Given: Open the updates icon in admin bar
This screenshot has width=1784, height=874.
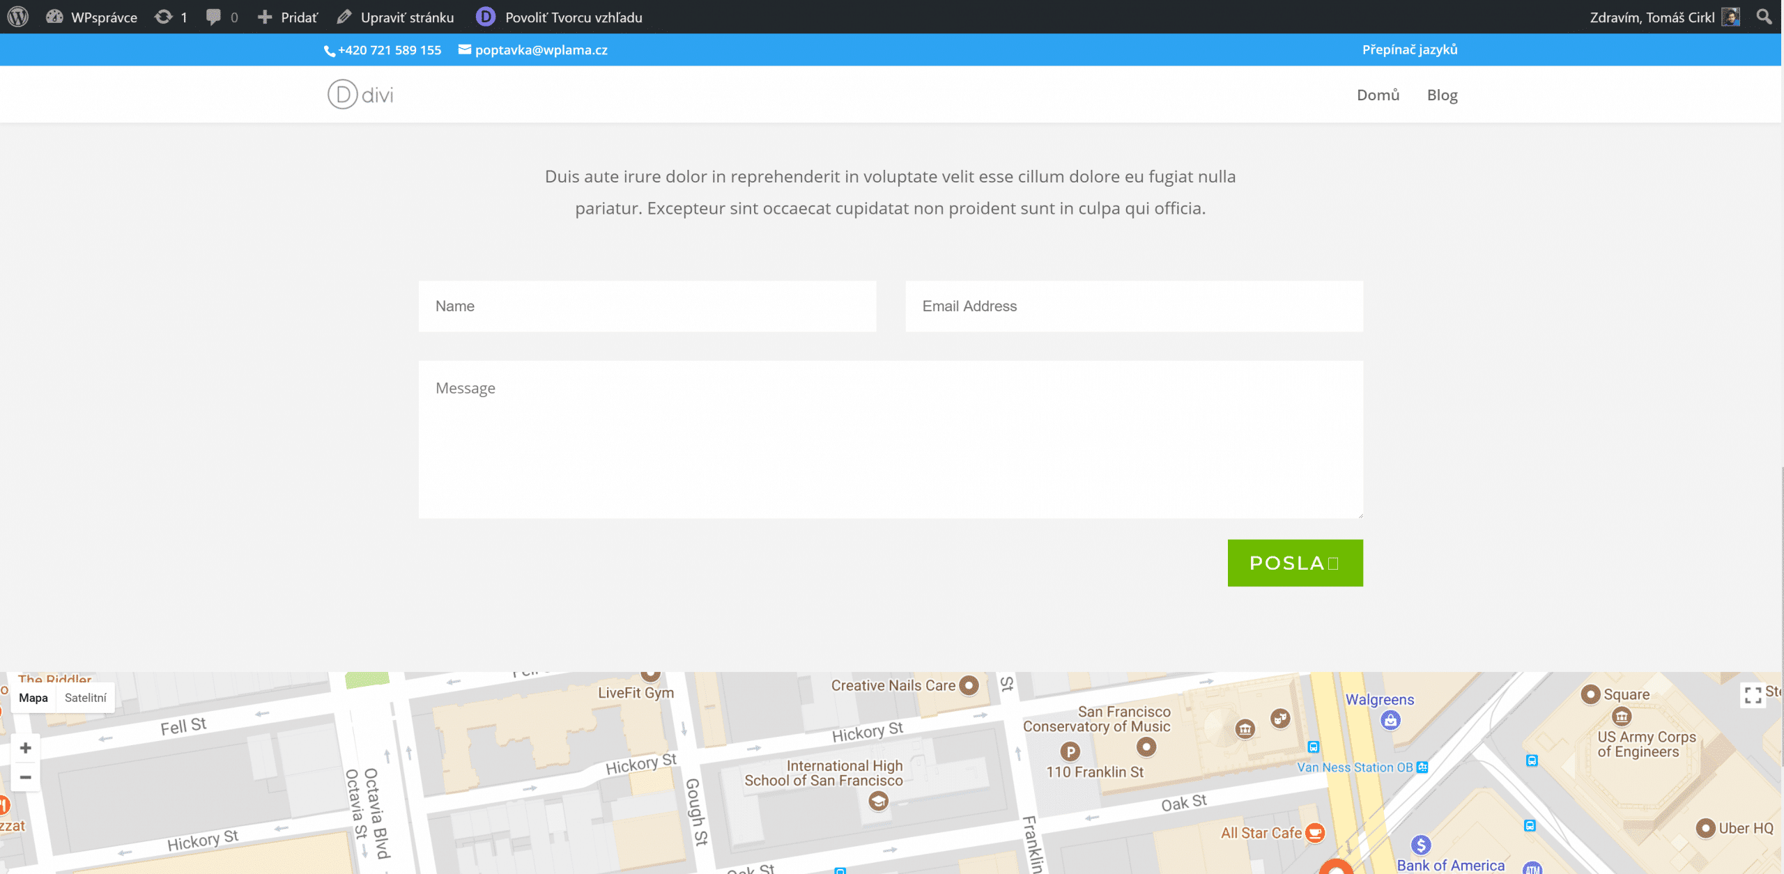Looking at the screenshot, I should pyautogui.click(x=164, y=17).
